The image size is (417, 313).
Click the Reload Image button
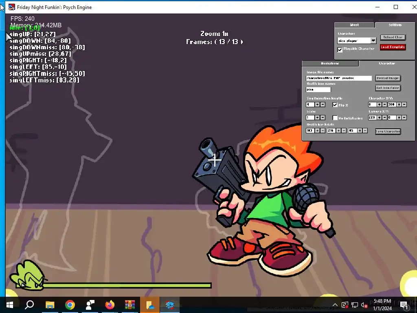(388, 78)
